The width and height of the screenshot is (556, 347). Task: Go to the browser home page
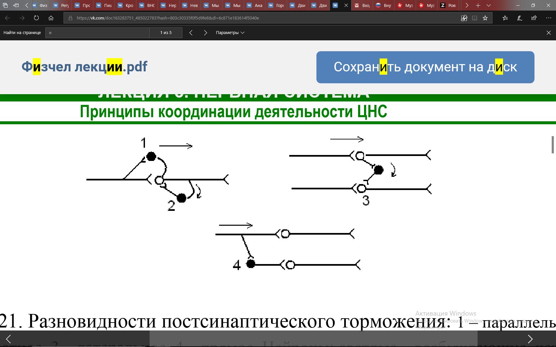(x=51, y=18)
